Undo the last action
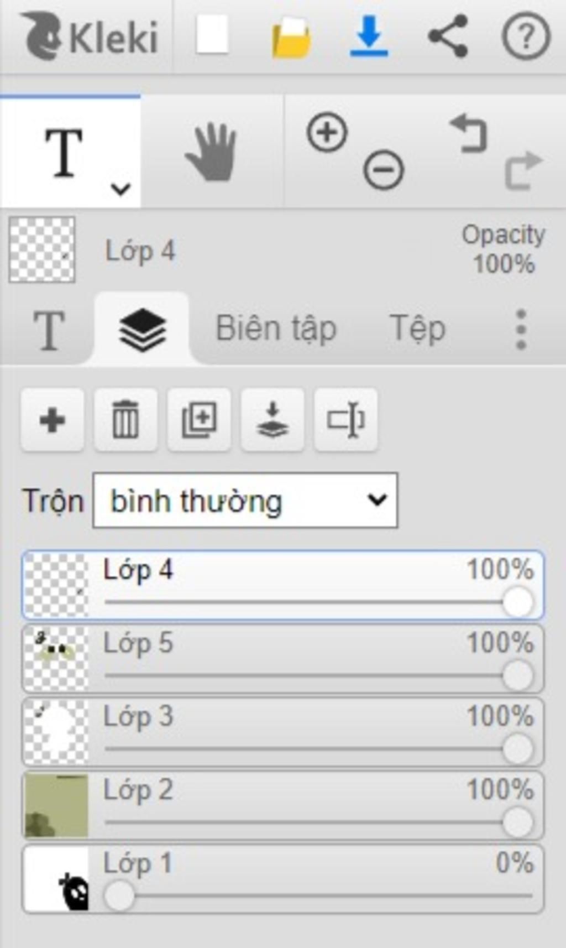The image size is (566, 948). click(469, 133)
